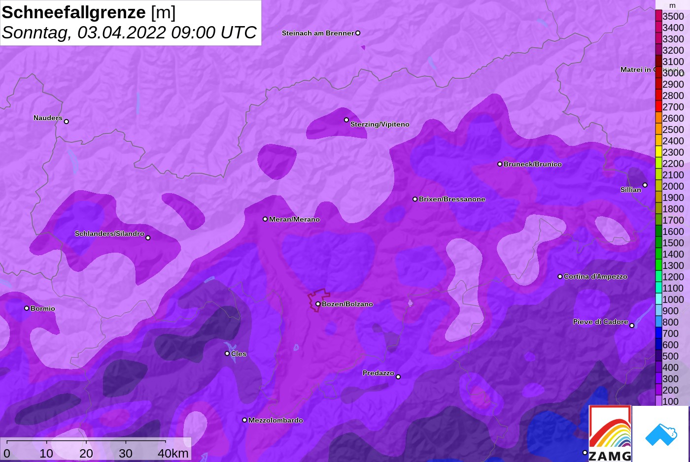Click the legend value 800
This screenshot has height=462, width=690.
671,322
